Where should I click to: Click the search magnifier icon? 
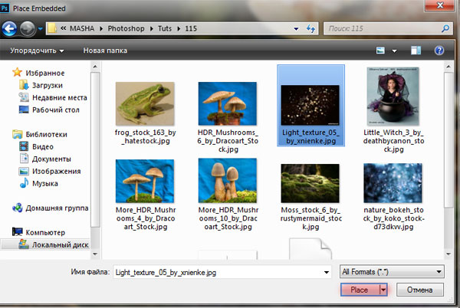445,28
